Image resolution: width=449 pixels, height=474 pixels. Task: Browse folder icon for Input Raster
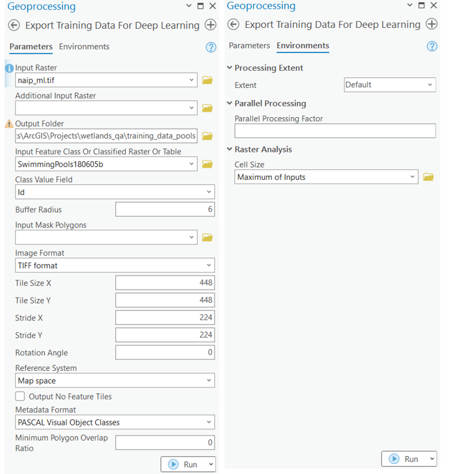pyautogui.click(x=207, y=81)
